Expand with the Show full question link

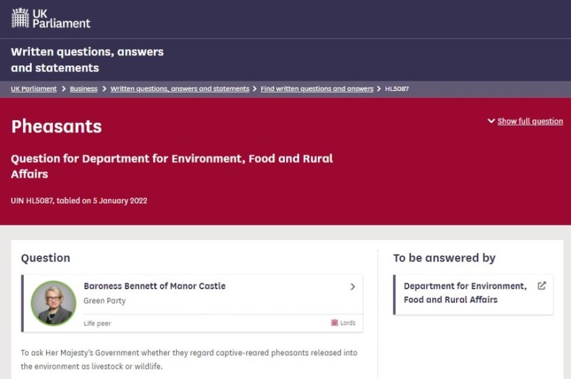[530, 122]
